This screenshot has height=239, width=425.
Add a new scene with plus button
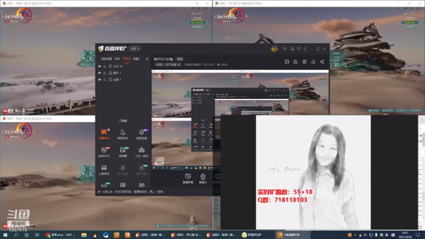click(x=147, y=58)
